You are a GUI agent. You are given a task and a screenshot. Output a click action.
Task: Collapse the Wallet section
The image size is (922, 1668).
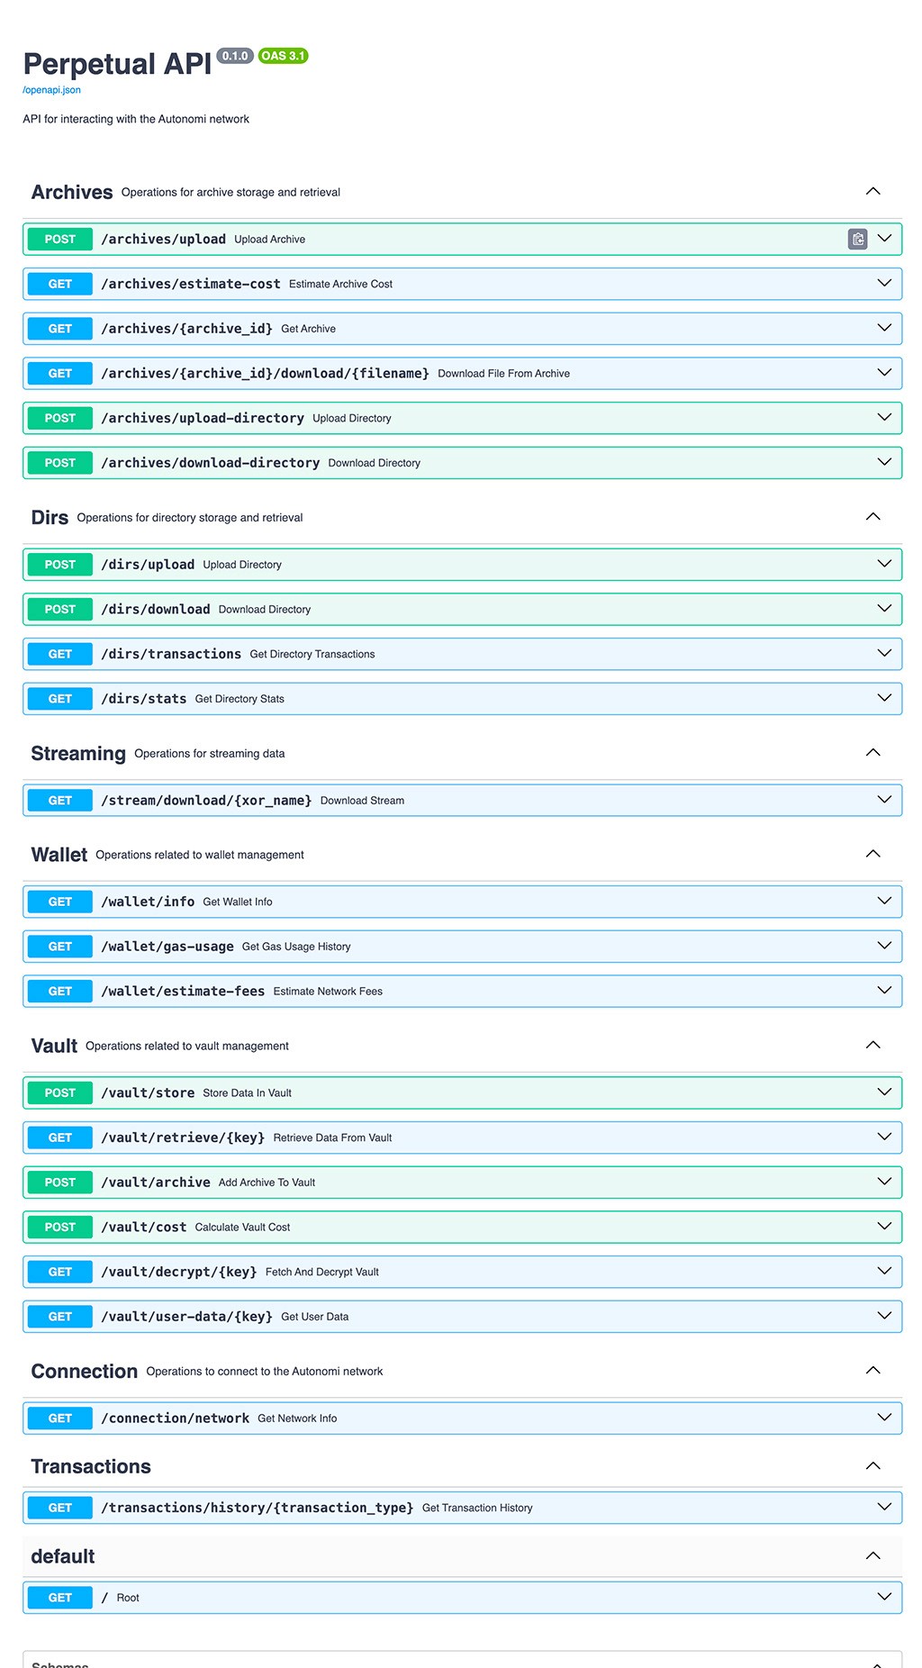pos(872,854)
